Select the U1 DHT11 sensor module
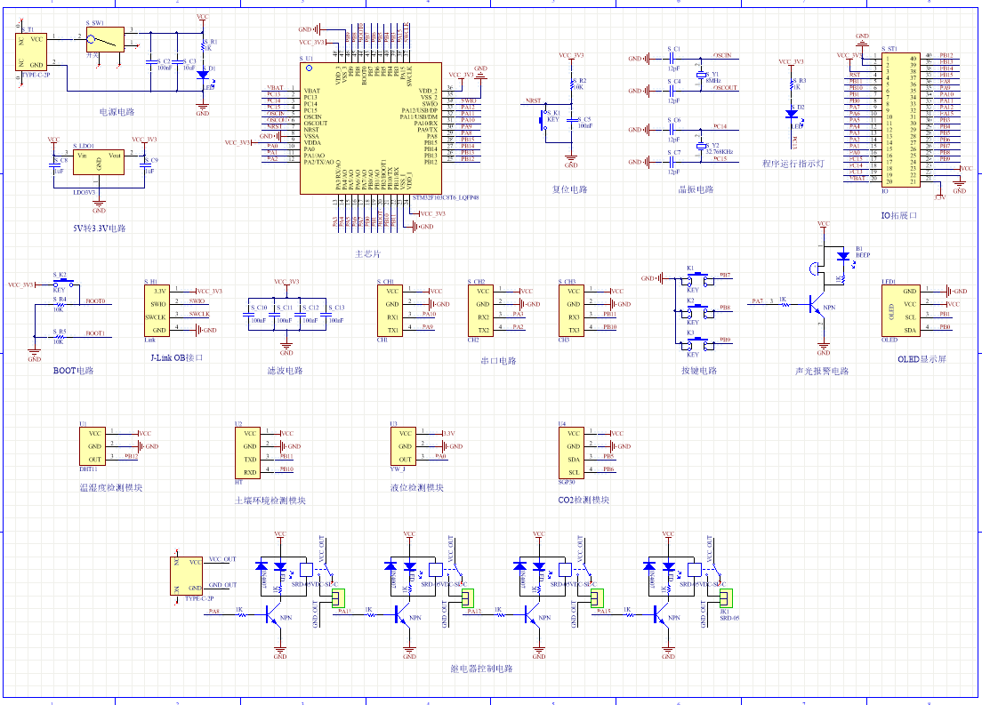 93,445
